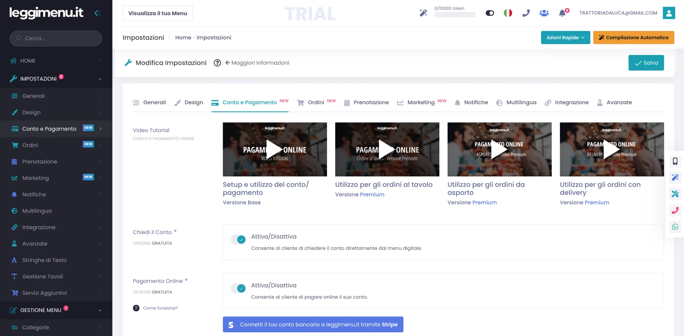The width and height of the screenshot is (684, 336).
Task: Switch to Marketing settings tab
Action: point(421,102)
